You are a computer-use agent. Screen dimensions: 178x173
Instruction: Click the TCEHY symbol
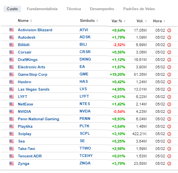point(86,156)
